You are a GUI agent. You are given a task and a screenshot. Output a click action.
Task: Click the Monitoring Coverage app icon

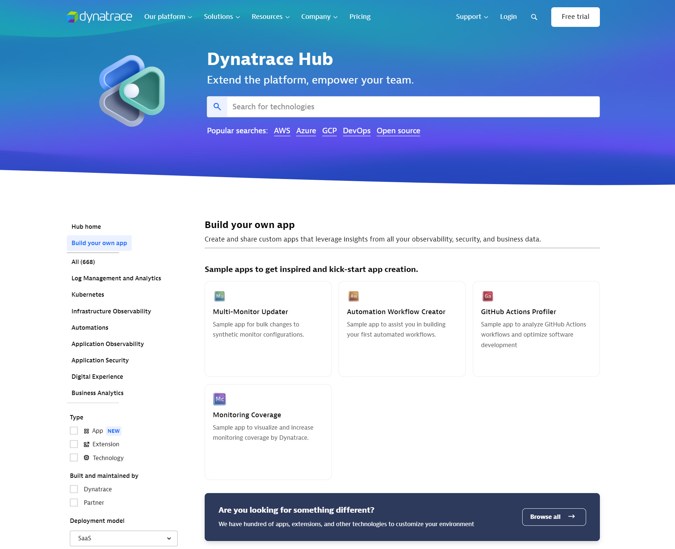[x=219, y=399]
